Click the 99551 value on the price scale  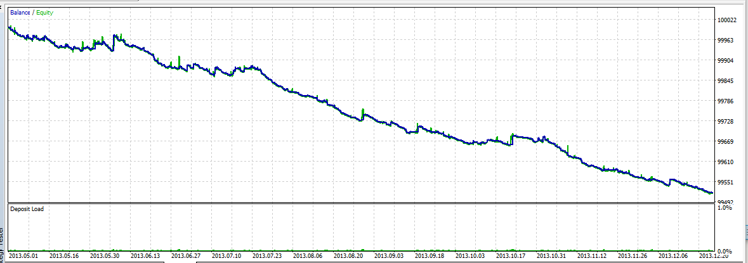point(726,183)
